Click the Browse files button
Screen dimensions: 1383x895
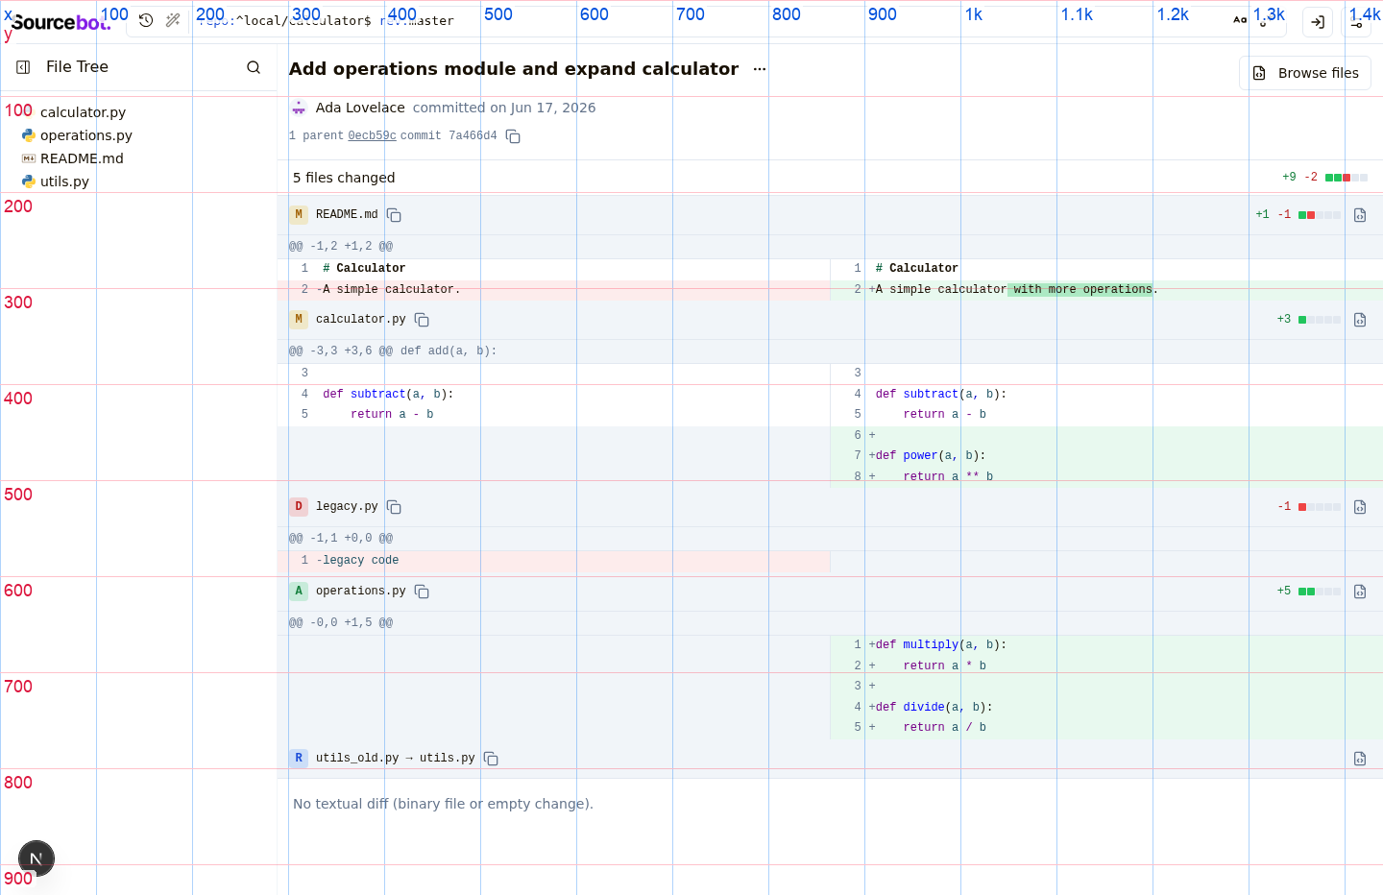(1305, 73)
